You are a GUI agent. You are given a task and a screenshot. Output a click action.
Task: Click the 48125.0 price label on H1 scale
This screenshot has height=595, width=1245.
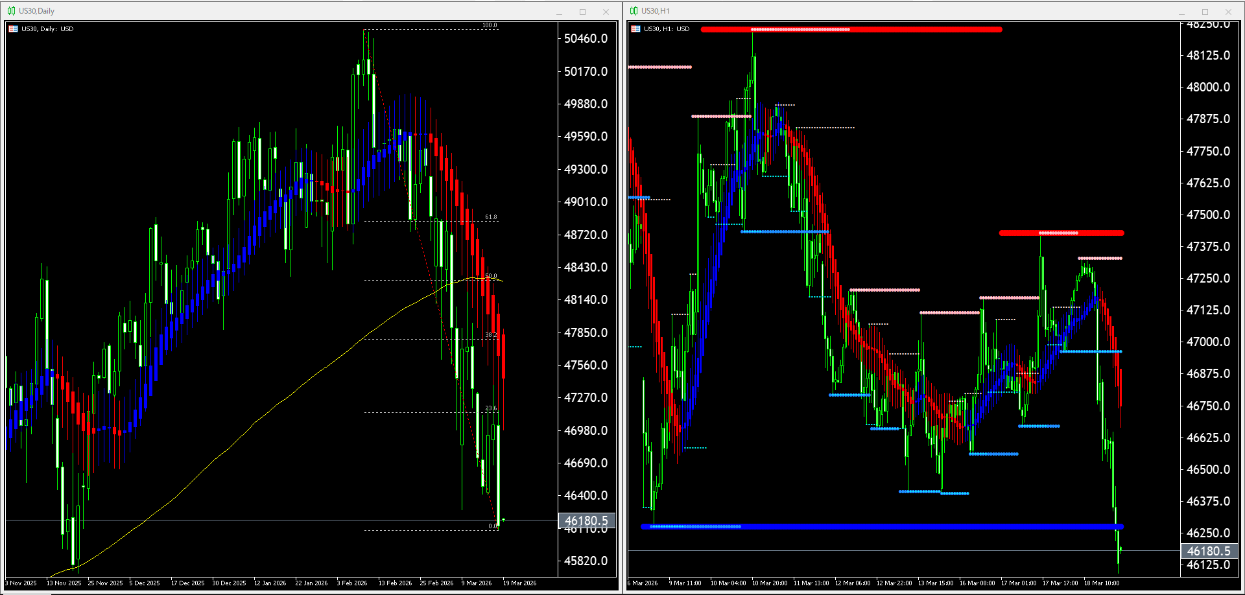[1209, 55]
